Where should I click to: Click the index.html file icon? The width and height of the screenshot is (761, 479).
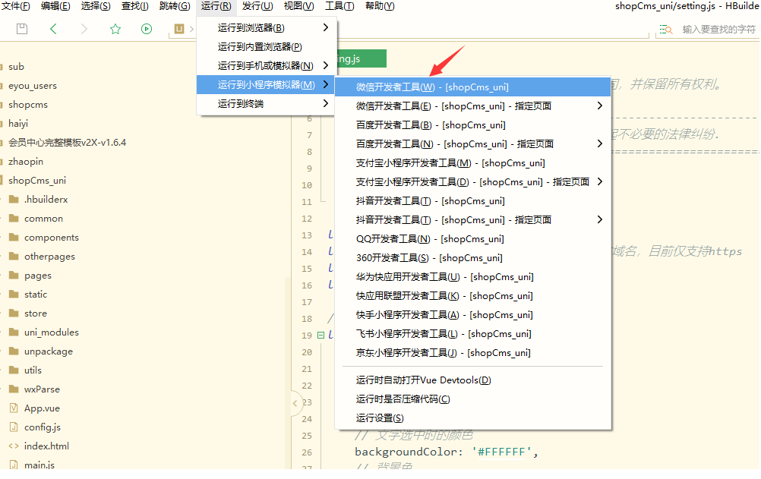point(14,446)
